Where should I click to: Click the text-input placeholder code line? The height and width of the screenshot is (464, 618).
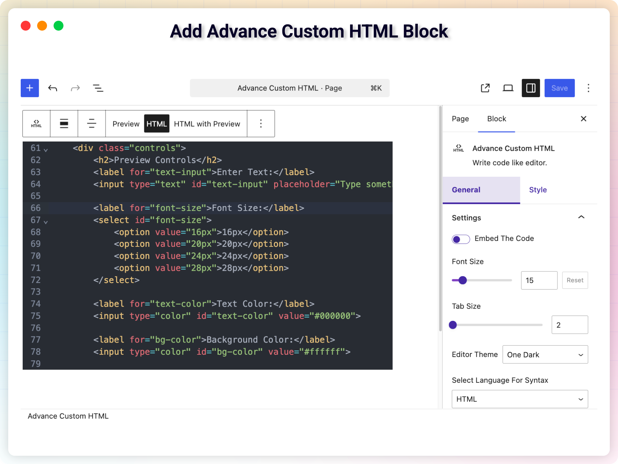click(243, 184)
